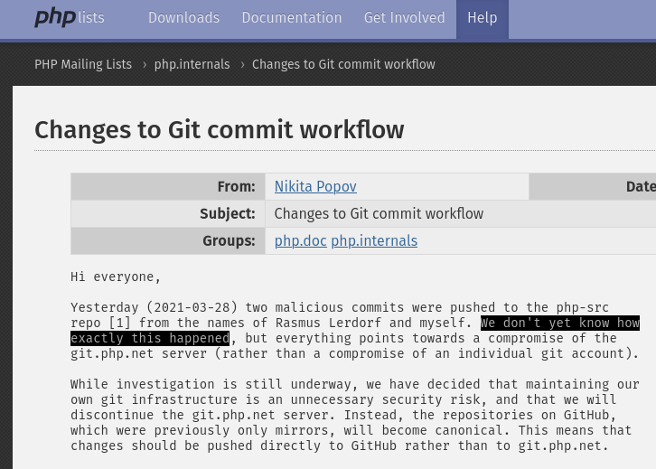Select the Help navigation tab

pos(483,19)
